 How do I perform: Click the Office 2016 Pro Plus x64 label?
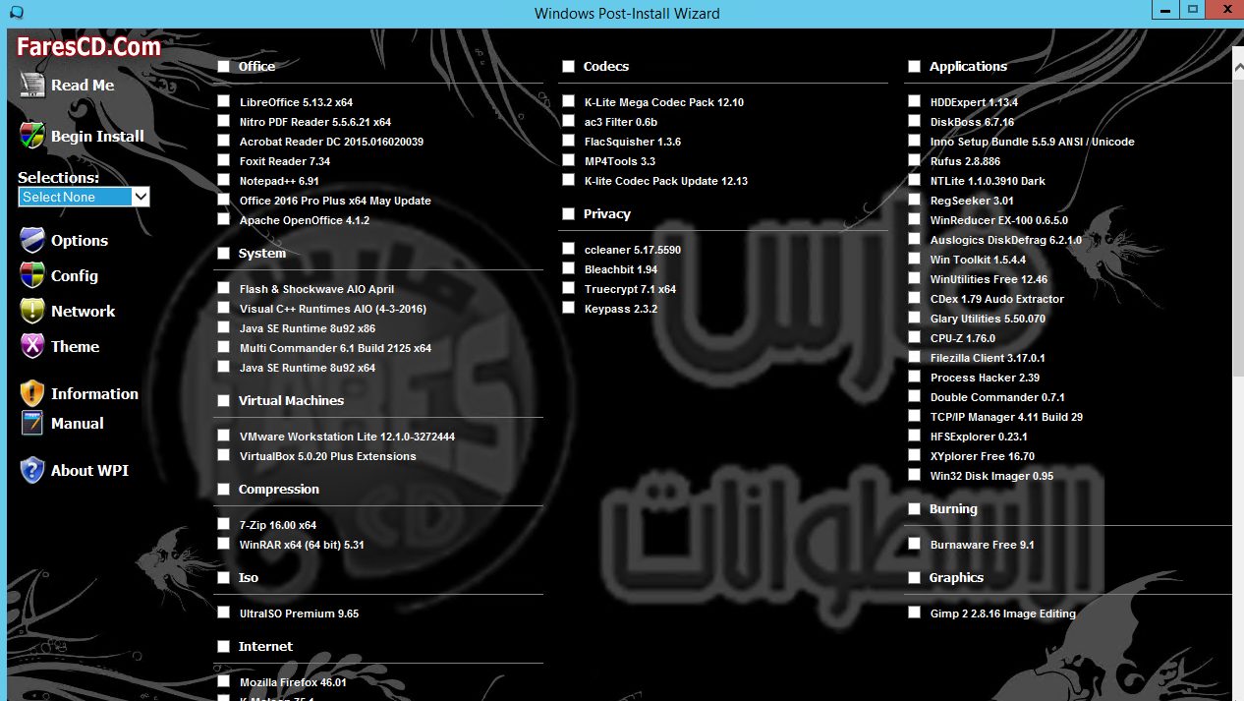coord(335,201)
